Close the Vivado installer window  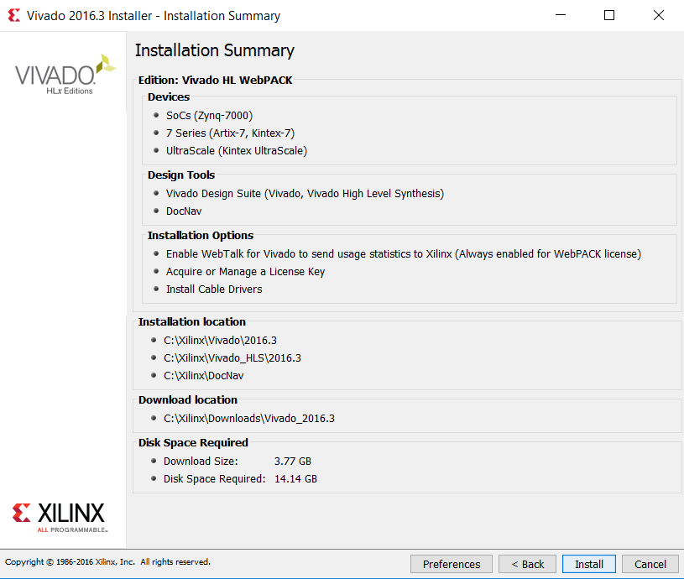(x=659, y=15)
